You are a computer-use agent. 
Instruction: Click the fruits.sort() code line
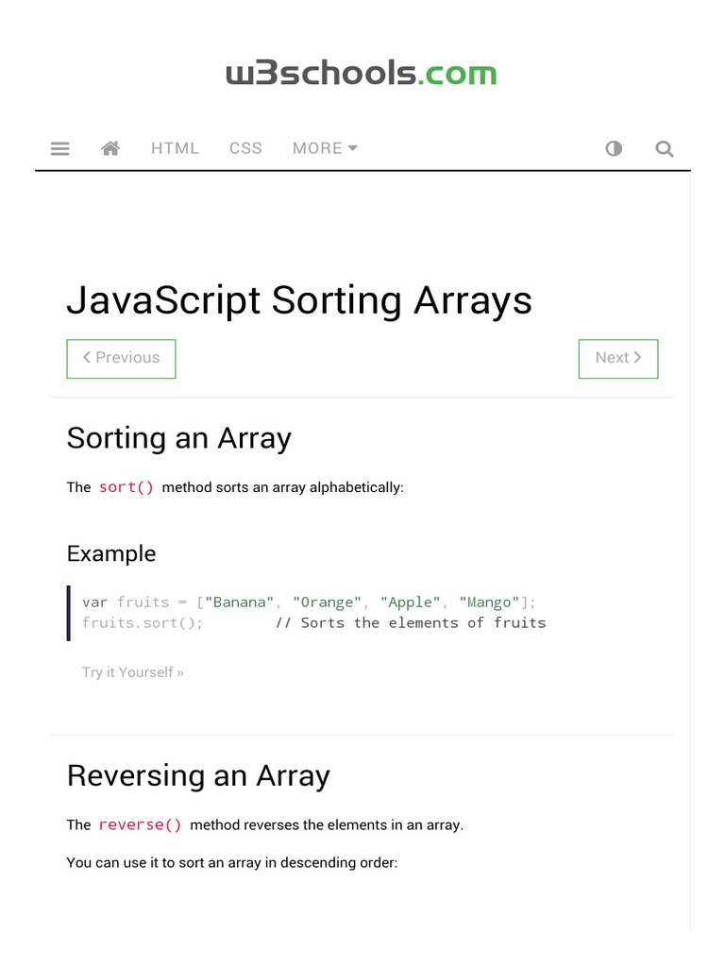[143, 622]
